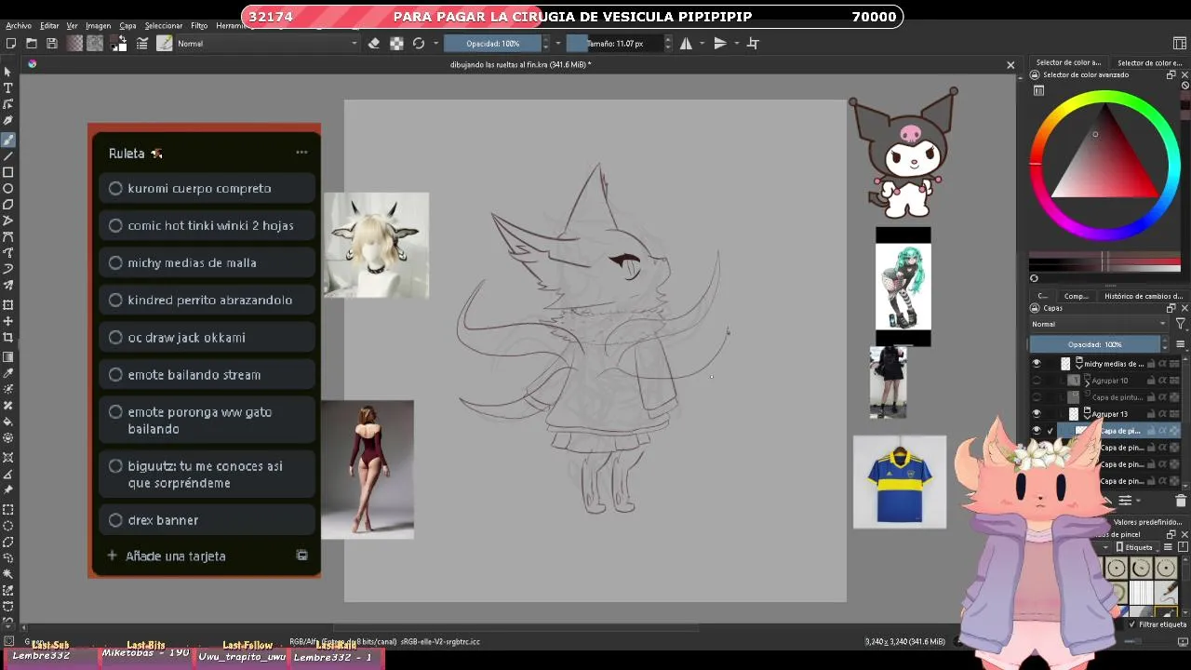Open the layer filter funnel menu
1191x670 pixels.
(x=1181, y=324)
